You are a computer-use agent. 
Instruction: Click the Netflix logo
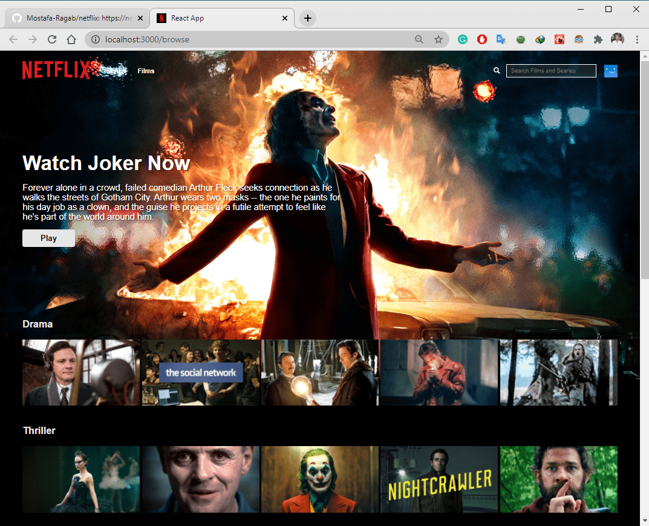pyautogui.click(x=56, y=70)
